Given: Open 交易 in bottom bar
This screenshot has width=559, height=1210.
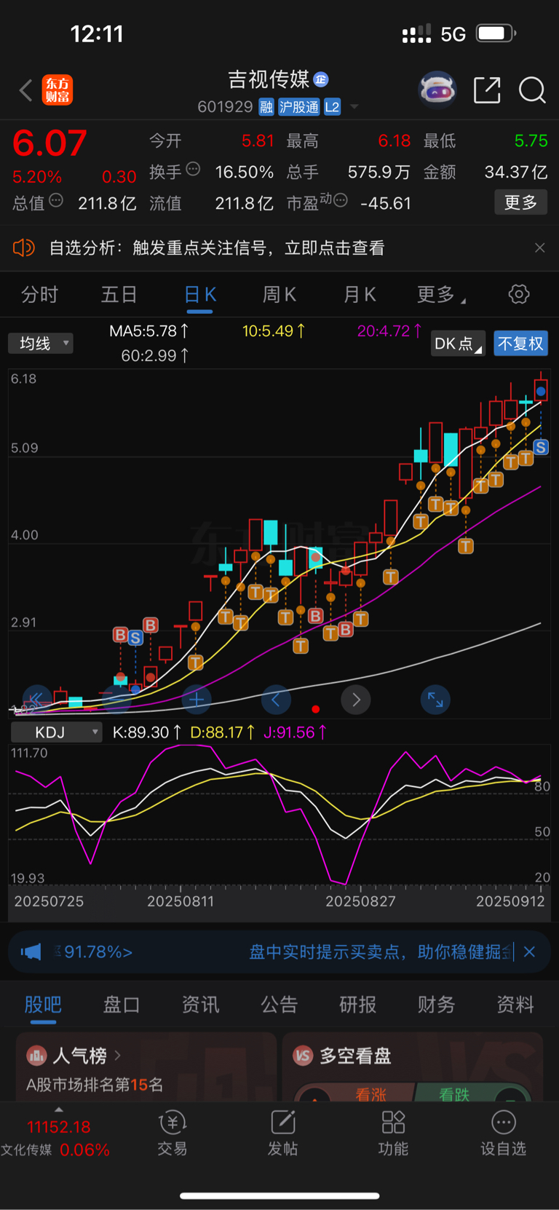Looking at the screenshot, I should [x=173, y=1133].
